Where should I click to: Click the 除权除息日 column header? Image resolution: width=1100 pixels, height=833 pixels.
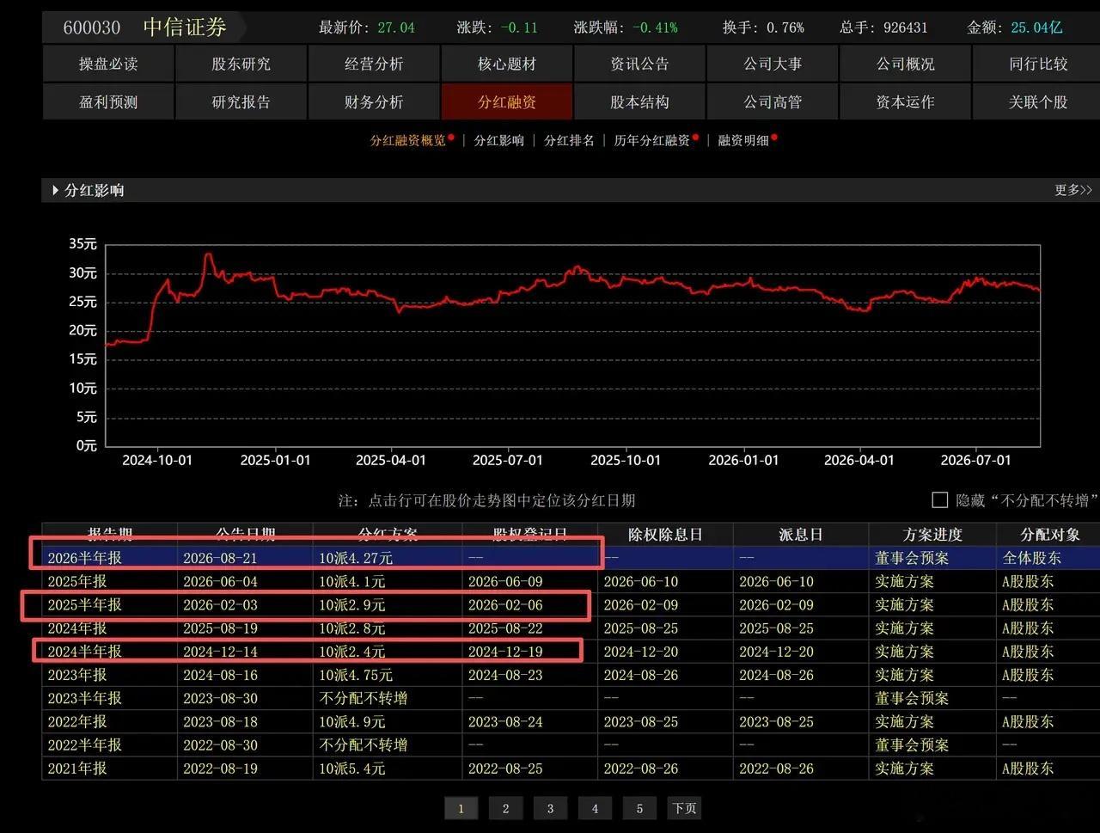665,534
